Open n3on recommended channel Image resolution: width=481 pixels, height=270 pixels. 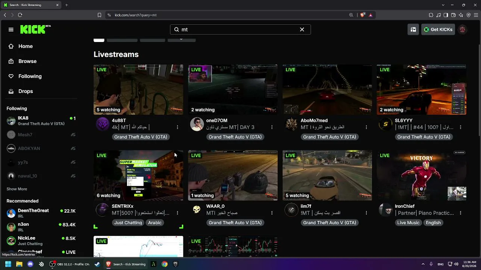41,227
